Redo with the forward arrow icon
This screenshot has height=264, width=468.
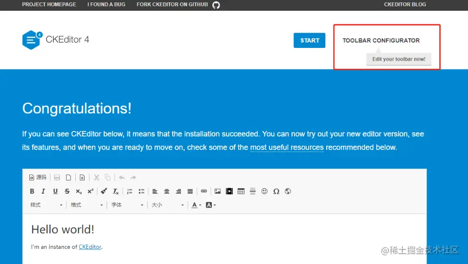133,177
